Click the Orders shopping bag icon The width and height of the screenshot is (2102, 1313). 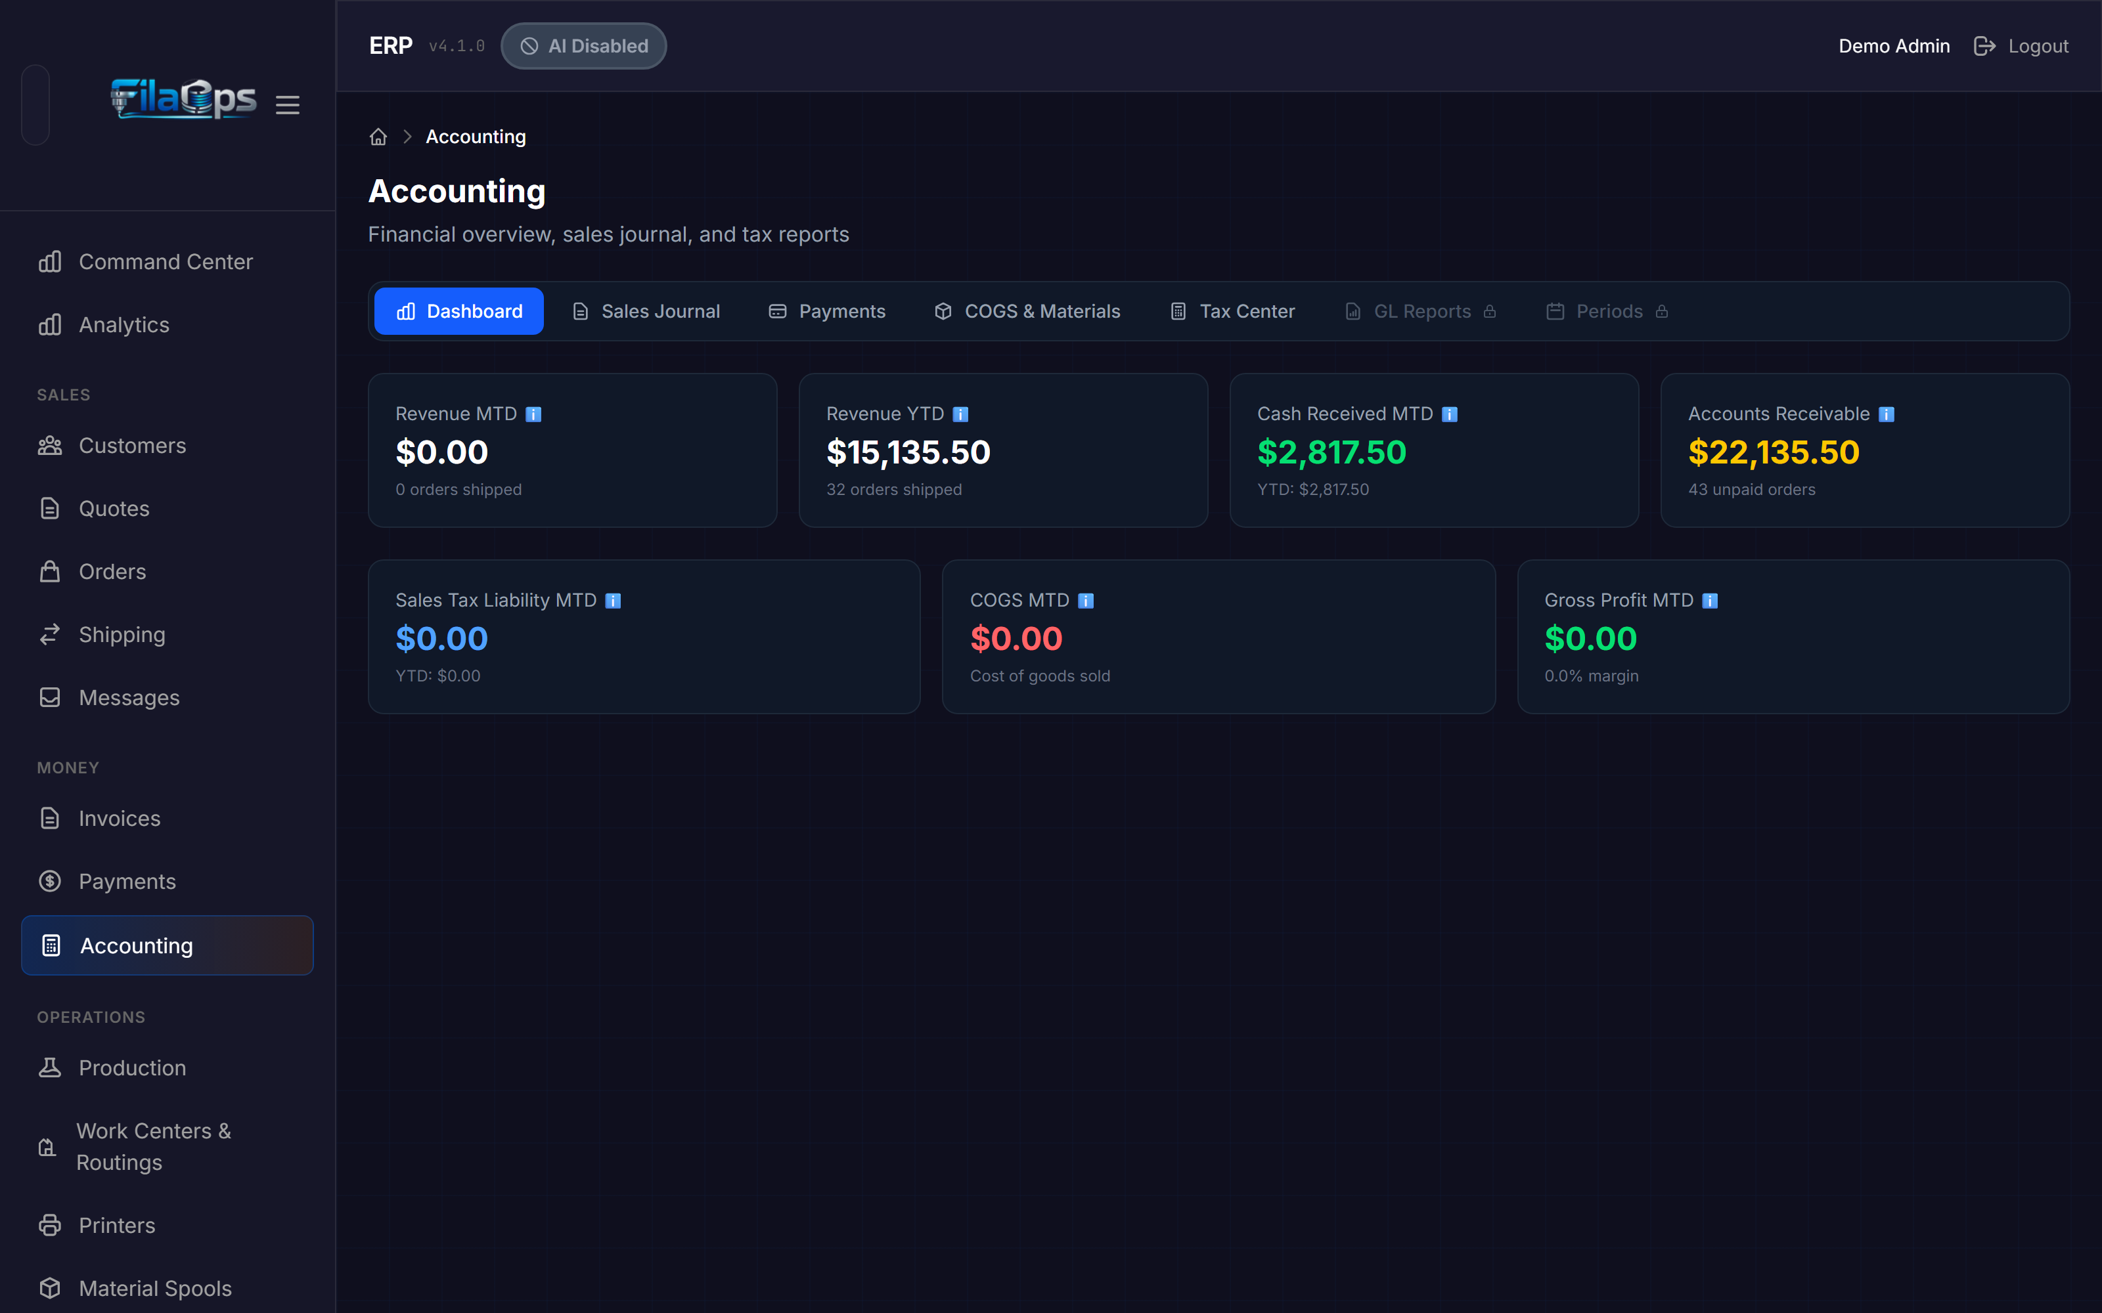[x=51, y=571]
